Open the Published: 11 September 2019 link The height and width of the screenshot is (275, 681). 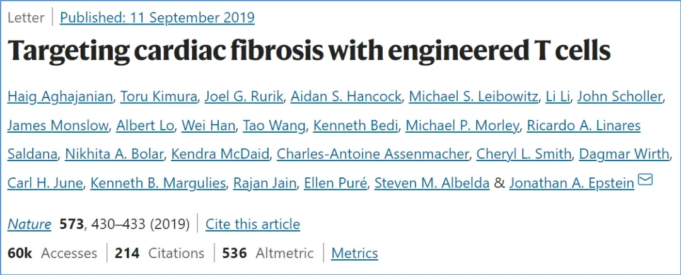coord(157,18)
